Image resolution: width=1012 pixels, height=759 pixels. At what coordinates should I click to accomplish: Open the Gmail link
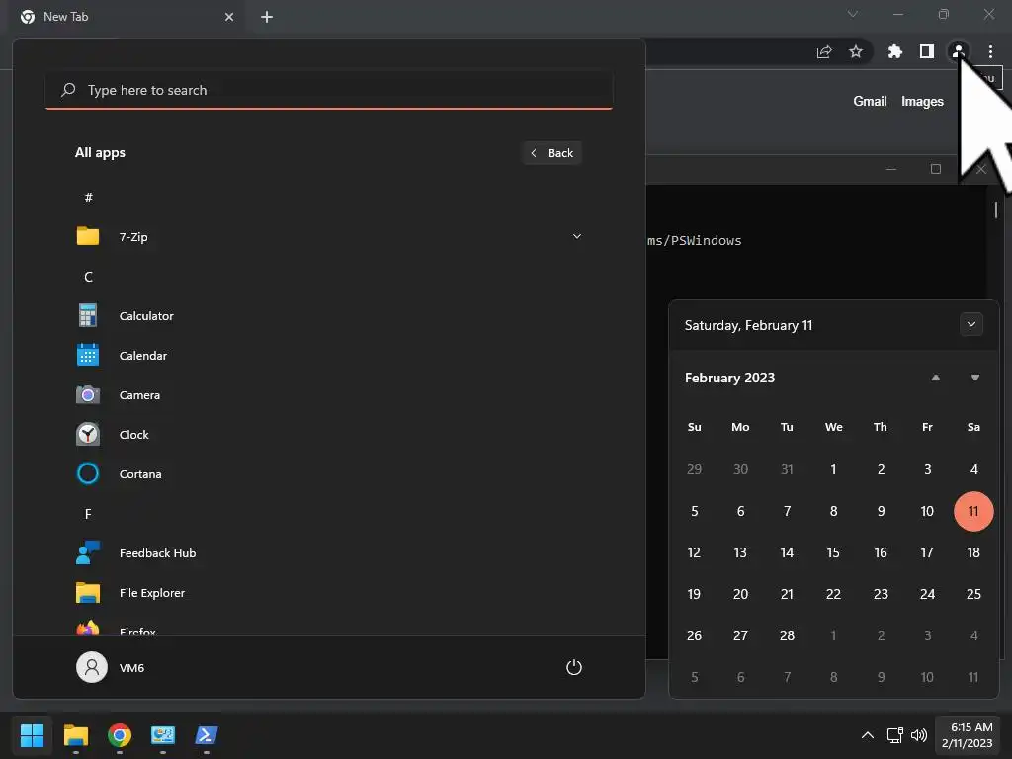[x=870, y=102]
